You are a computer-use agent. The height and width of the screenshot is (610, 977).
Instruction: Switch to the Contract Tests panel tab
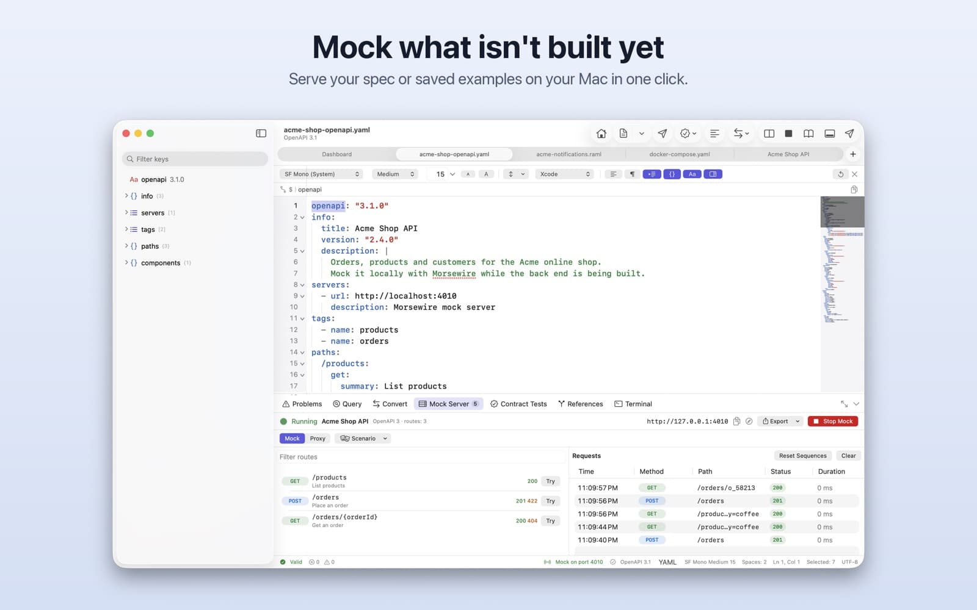pyautogui.click(x=518, y=404)
